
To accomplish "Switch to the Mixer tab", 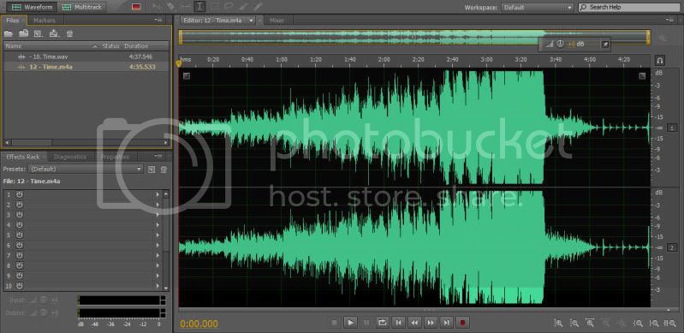I will tap(277, 21).
